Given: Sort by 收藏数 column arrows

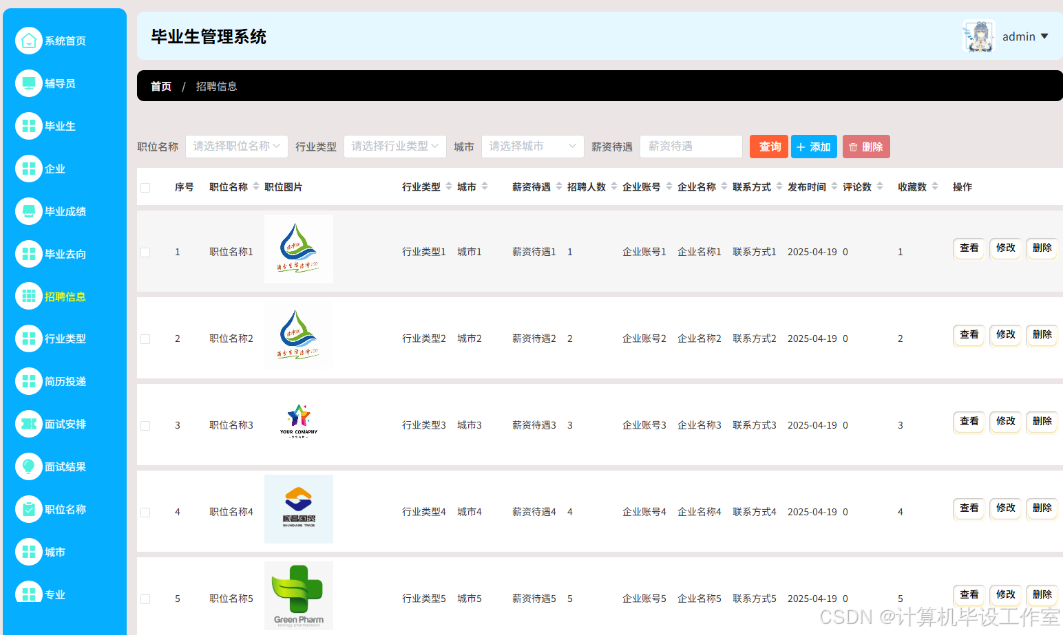Looking at the screenshot, I should point(935,186).
